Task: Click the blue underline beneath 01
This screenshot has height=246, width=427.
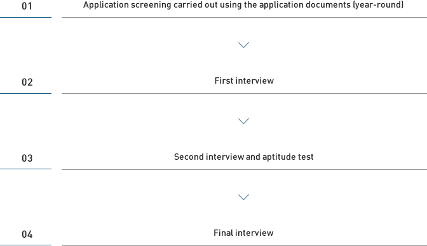Action: [25, 17]
